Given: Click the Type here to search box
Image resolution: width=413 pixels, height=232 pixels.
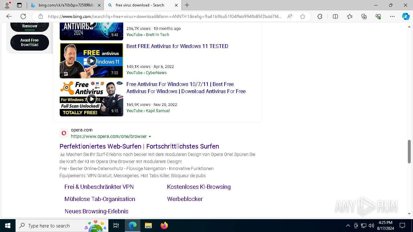Looking at the screenshot, I should 62,226.
